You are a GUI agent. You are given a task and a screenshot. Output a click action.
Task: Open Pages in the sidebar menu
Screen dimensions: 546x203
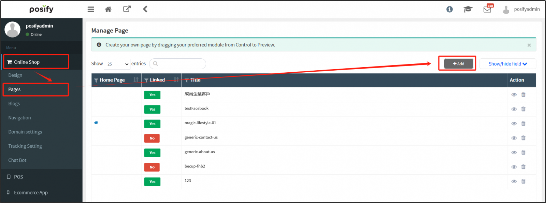click(15, 89)
